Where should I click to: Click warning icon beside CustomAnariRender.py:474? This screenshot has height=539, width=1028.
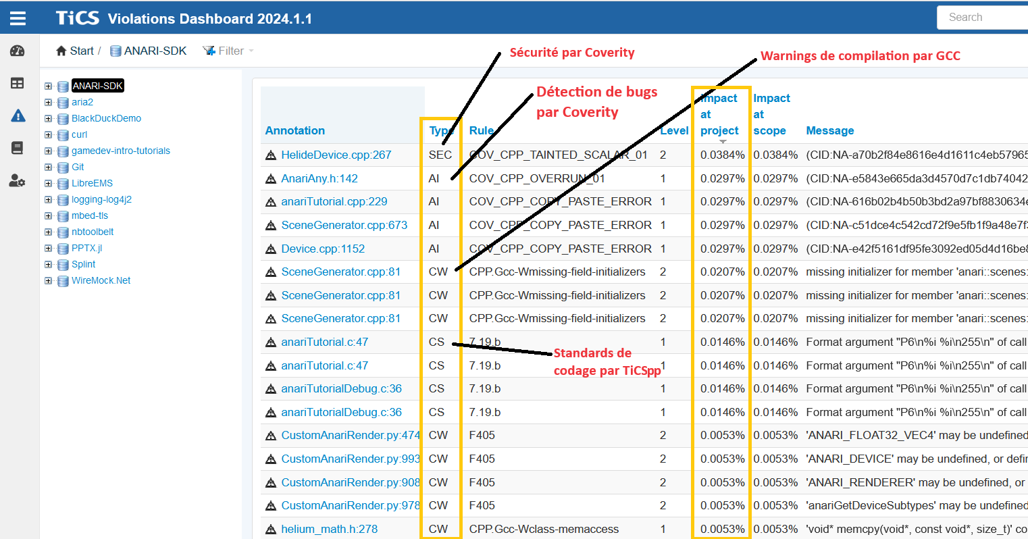pyautogui.click(x=271, y=436)
